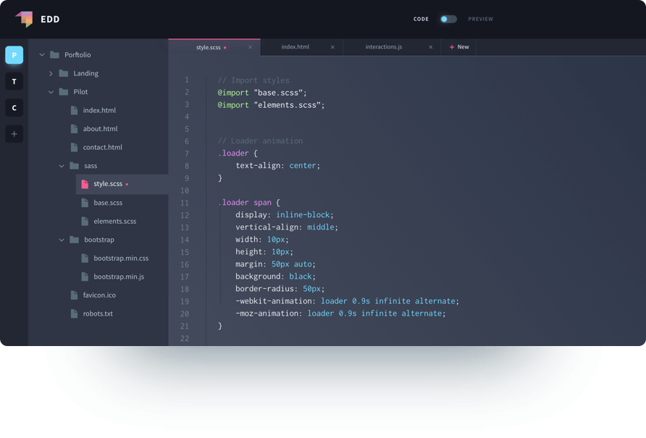Close the style.scss tab
The height and width of the screenshot is (438, 646).
pos(251,47)
